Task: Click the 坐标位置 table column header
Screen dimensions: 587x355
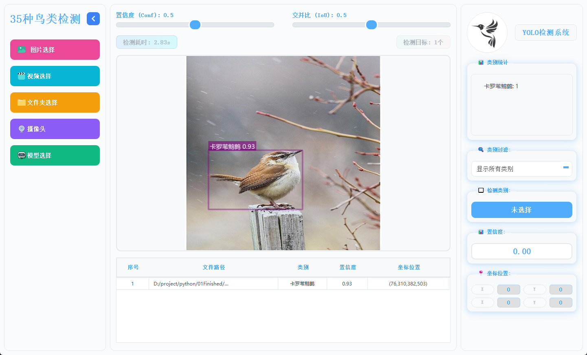Action: (x=409, y=267)
